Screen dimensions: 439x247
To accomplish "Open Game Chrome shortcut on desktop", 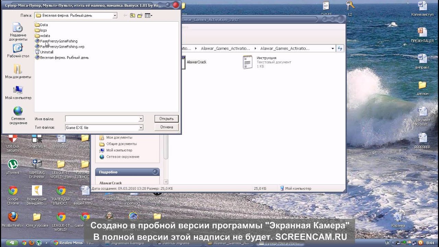I will pyautogui.click(x=85, y=220).
